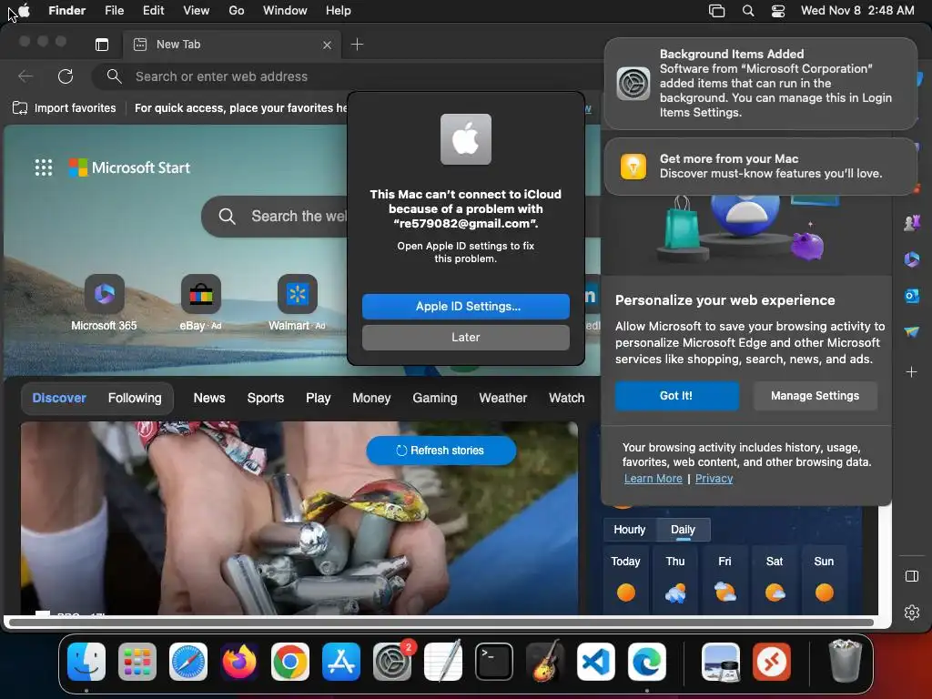Go back with the back arrow
The width and height of the screenshot is (932, 699).
pos(25,76)
